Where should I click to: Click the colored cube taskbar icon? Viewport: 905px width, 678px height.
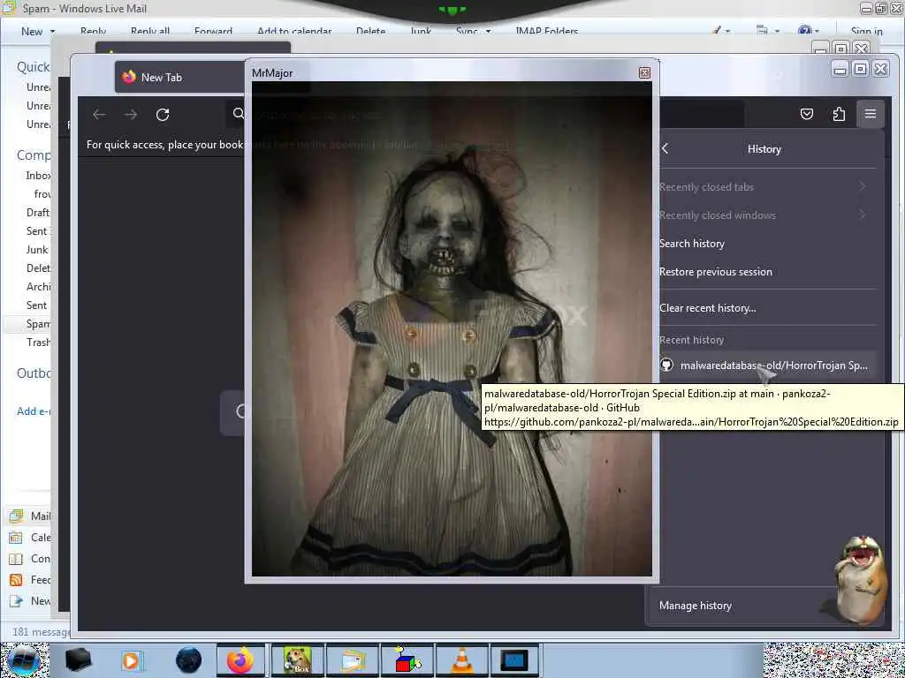tap(407, 660)
